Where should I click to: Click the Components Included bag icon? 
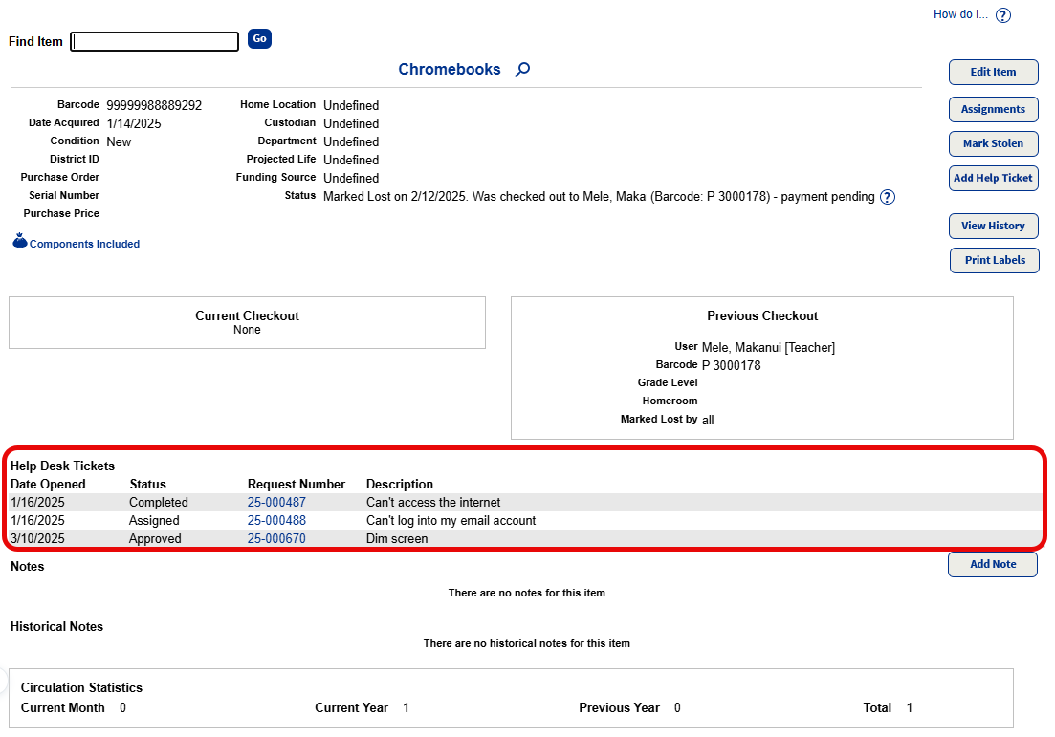point(20,241)
